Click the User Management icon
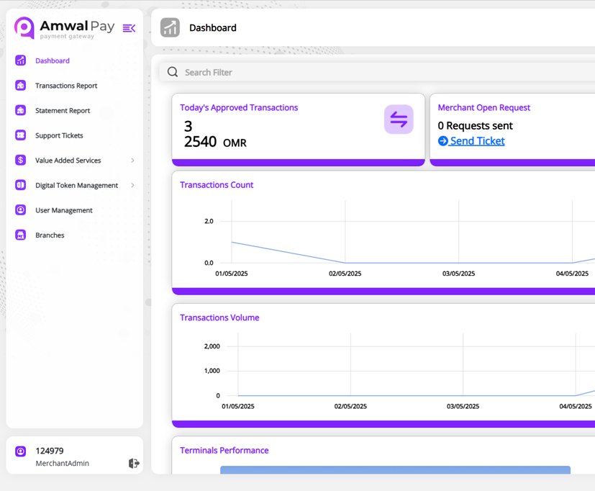 (x=20, y=210)
